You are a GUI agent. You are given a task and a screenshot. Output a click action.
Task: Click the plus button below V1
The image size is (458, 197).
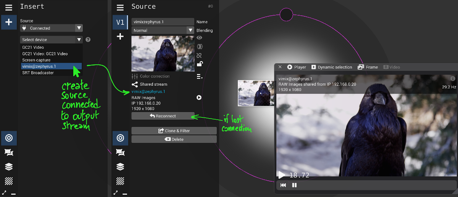click(120, 37)
